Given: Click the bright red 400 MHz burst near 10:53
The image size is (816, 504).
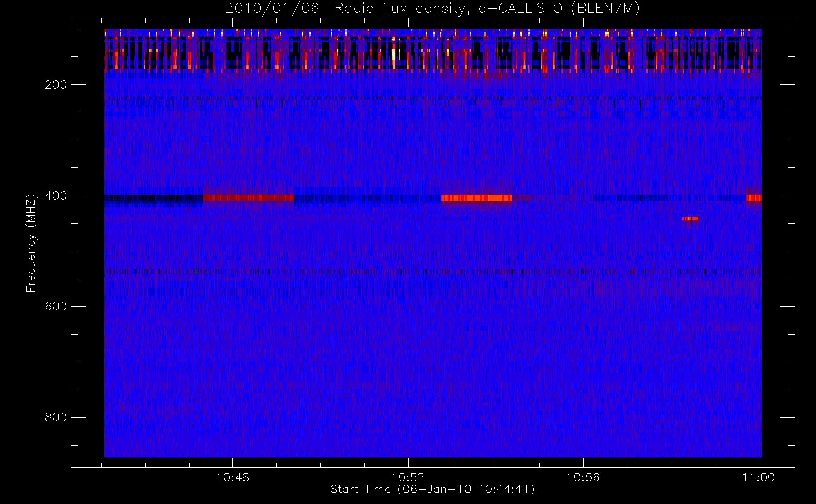Looking at the screenshot, I should click(477, 198).
